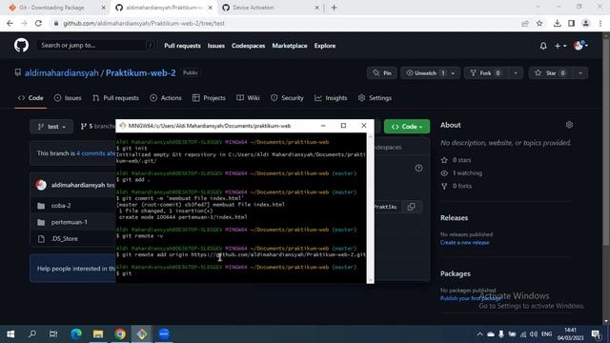
Task: Open the user avatar menu
Action: click(x=580, y=46)
